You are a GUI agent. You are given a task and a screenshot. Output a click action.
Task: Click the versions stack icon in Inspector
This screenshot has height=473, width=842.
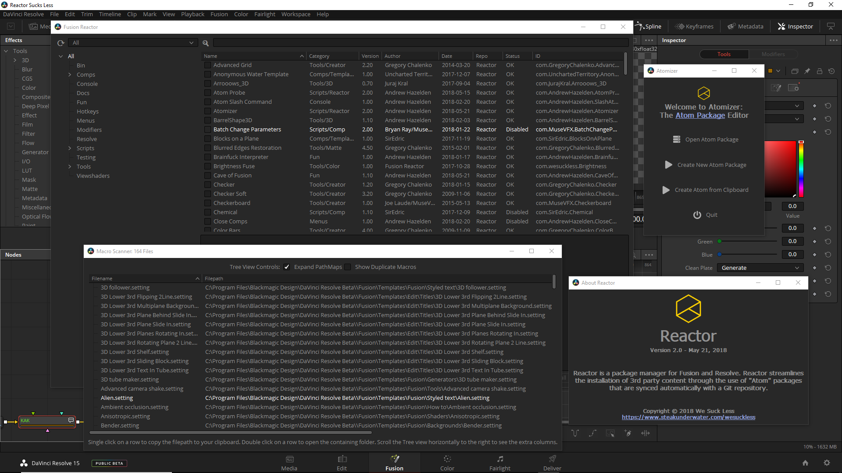point(795,71)
